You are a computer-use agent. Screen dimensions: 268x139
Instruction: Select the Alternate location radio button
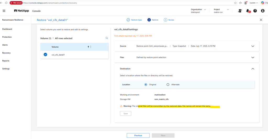coord(168,85)
